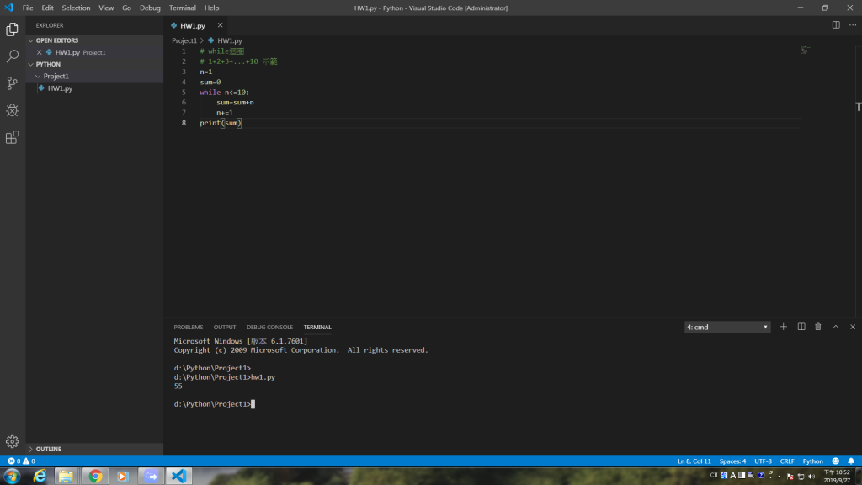Place cursor on line 5 while statement
The height and width of the screenshot is (485, 862).
(224, 93)
